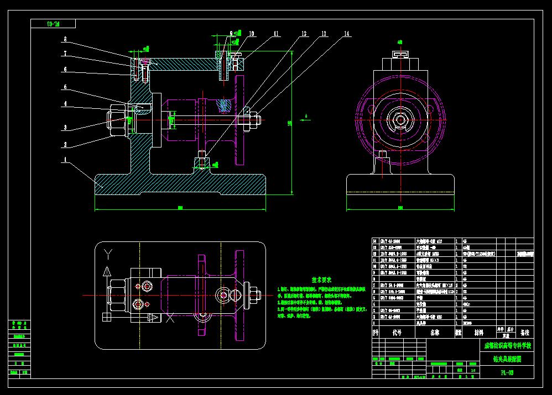Click part balloon number 13
Image resolution: width=552 pixels, height=395 pixels.
pyautogui.click(x=324, y=33)
